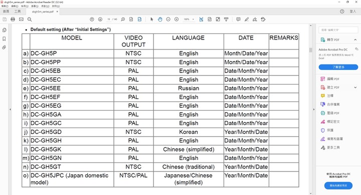Click the blue free trial button
361x195 pixels.
[x=338, y=185]
